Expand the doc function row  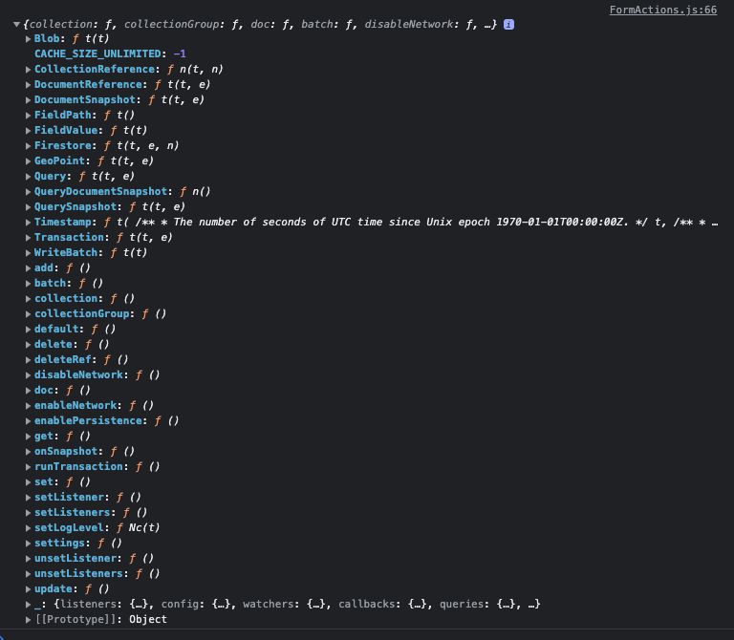click(28, 390)
